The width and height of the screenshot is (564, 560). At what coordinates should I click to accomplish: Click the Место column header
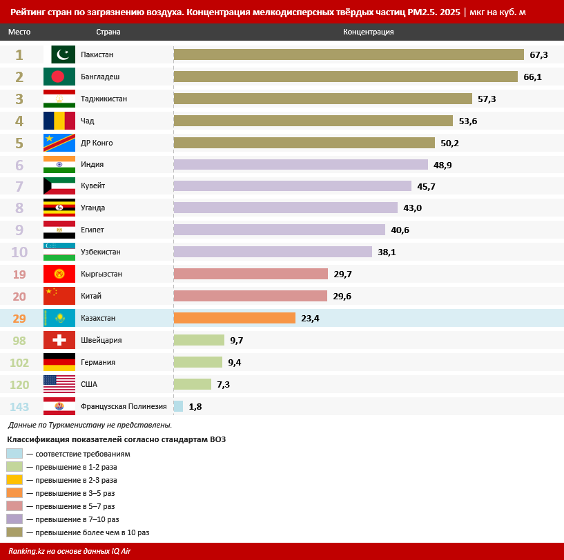point(19,32)
